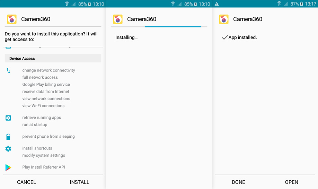Click 'full network access' permission
Viewport: 318px width, 189px height.
[x=40, y=77]
